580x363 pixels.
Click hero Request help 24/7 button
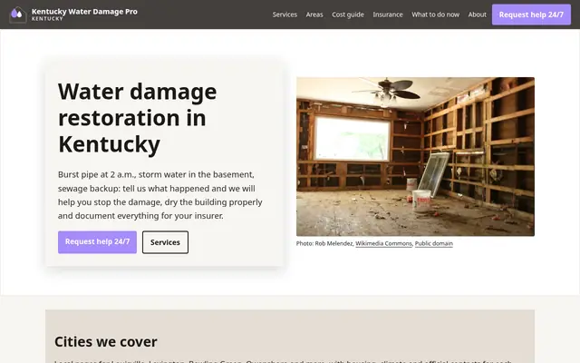97,242
